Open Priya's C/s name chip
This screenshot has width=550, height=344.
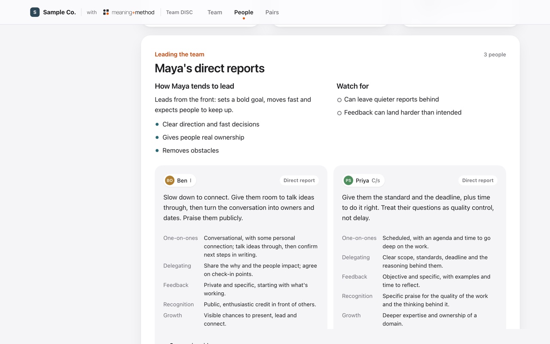[x=363, y=180]
